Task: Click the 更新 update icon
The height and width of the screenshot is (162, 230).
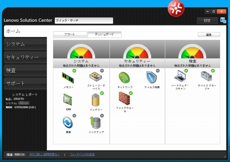Action: (68, 123)
